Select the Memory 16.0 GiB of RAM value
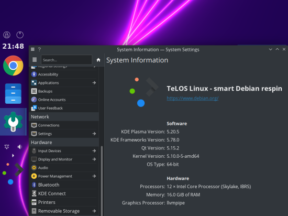Screen dimensions: 288x216 tap(183, 195)
